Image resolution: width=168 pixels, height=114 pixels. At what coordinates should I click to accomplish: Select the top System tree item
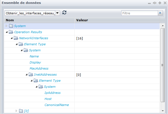(x=20, y=26)
